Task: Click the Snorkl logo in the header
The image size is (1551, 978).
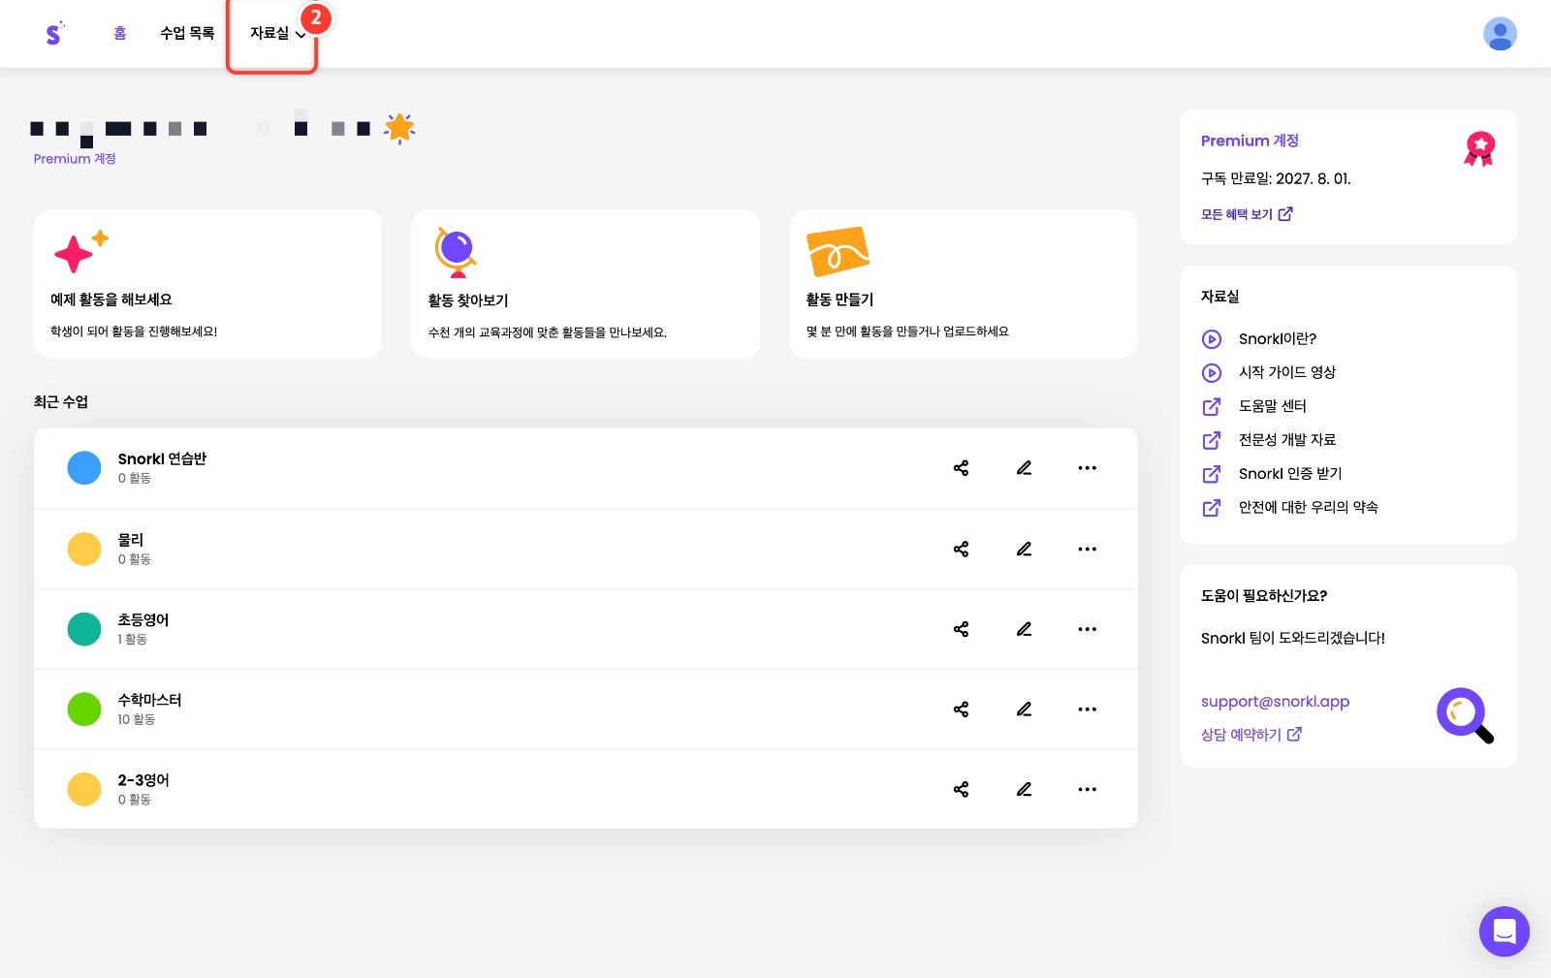Action: point(54,33)
